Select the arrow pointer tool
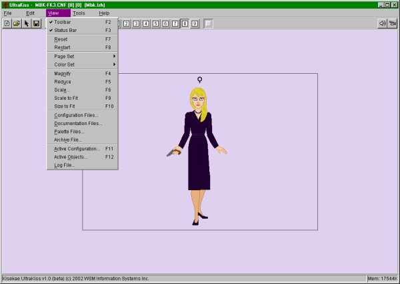400x284 pixels. point(27,23)
